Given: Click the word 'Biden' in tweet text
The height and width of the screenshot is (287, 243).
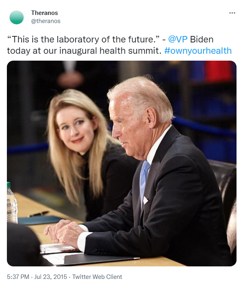Looking at the screenshot, I should tap(202, 39).
